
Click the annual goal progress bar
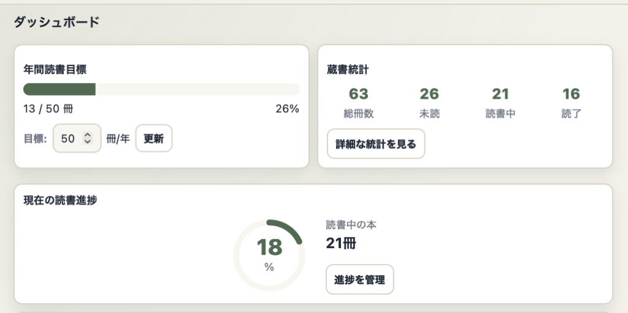tap(161, 89)
